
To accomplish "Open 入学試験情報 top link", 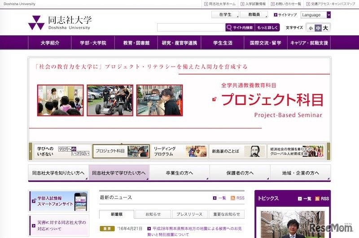I will pos(253,4).
